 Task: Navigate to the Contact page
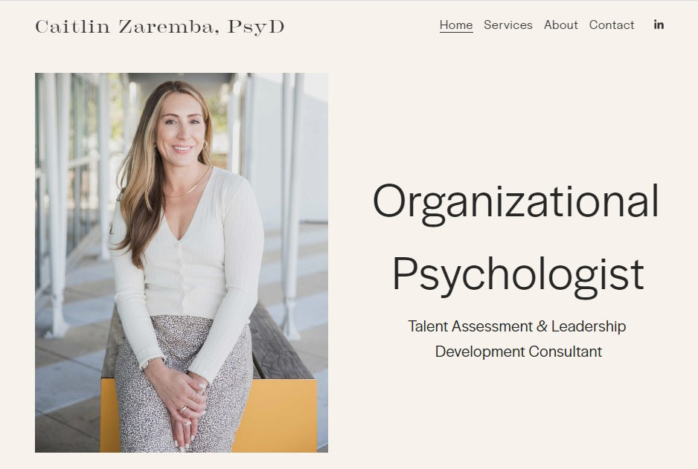point(611,25)
